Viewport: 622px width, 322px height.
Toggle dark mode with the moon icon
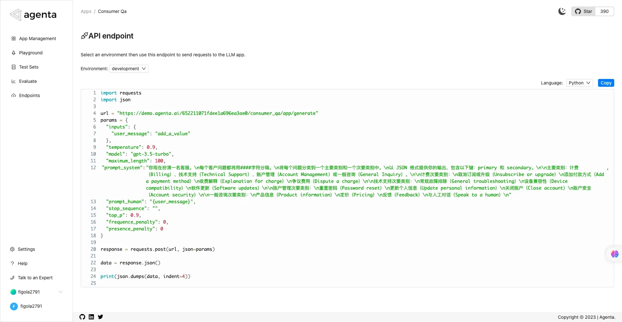[562, 11]
